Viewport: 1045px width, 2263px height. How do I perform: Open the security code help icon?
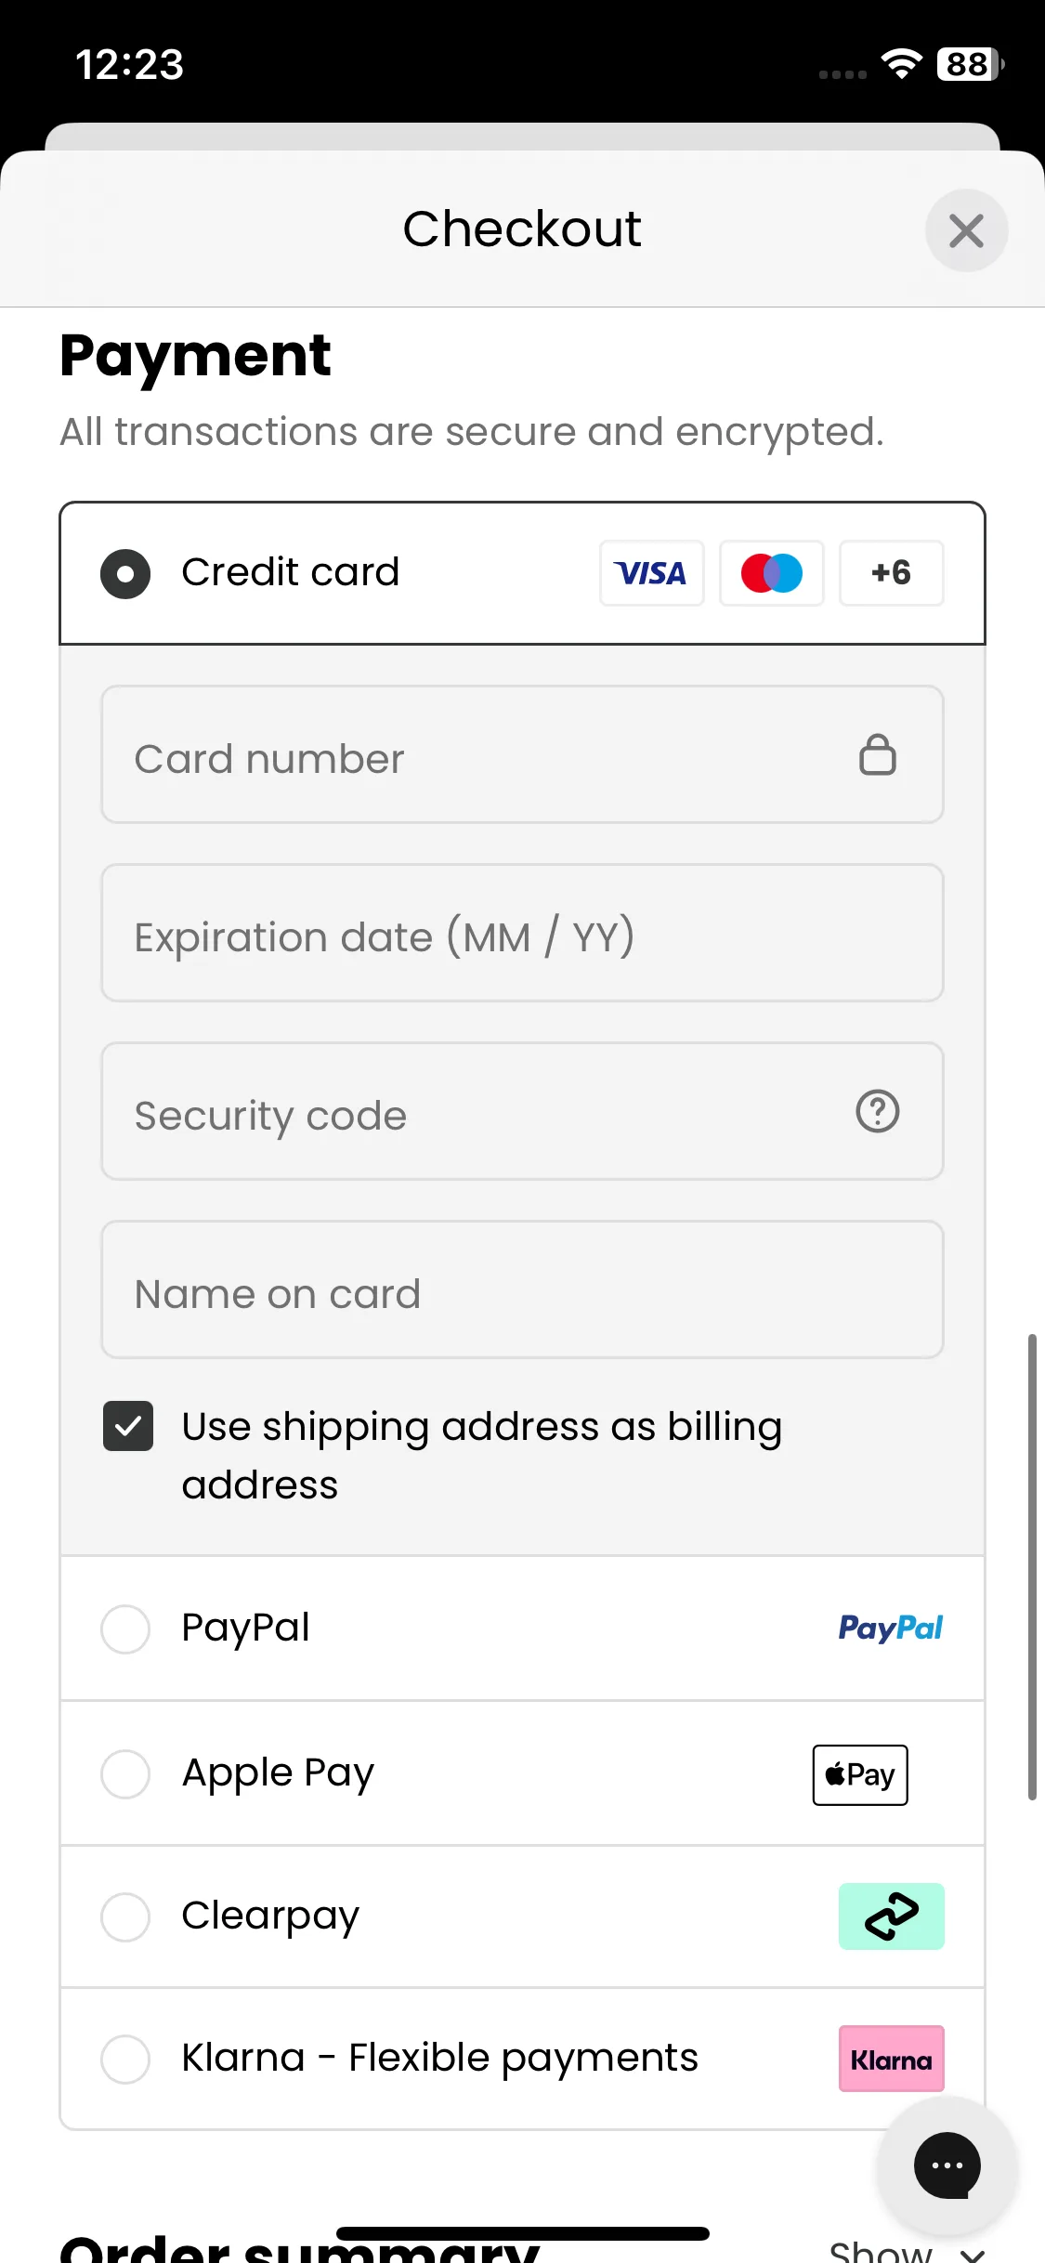[877, 1111]
